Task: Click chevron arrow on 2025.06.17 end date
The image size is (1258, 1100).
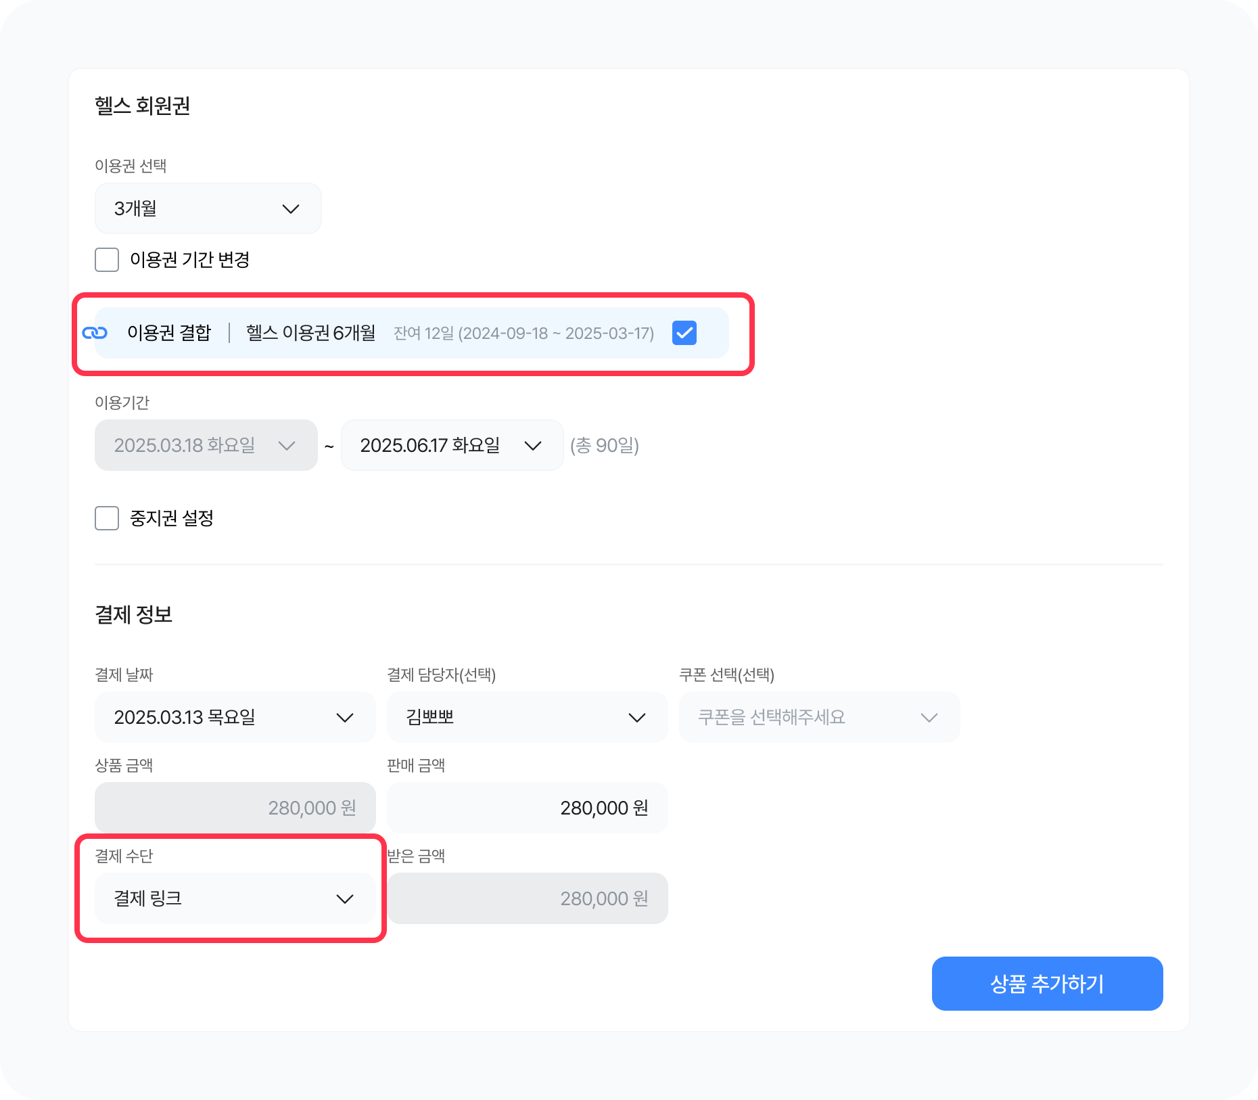Action: click(x=533, y=446)
